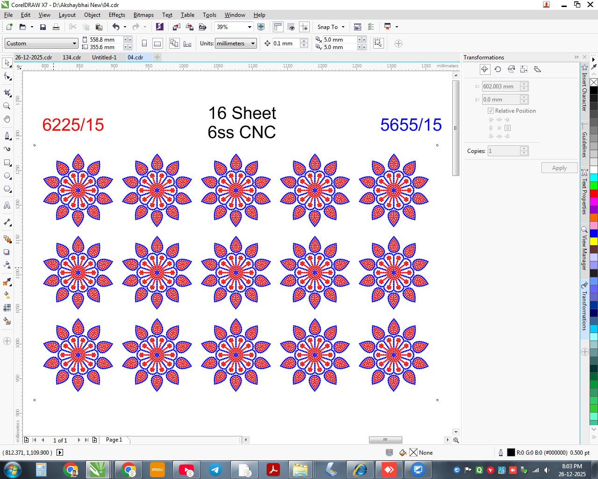Switch to 26-12-2025.cdr document tab
This screenshot has width=598, height=479.
tap(34, 58)
